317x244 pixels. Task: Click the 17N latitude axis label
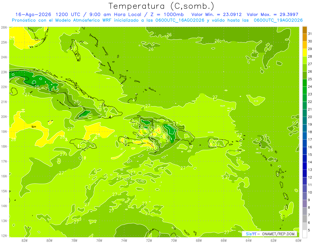(4, 161)
